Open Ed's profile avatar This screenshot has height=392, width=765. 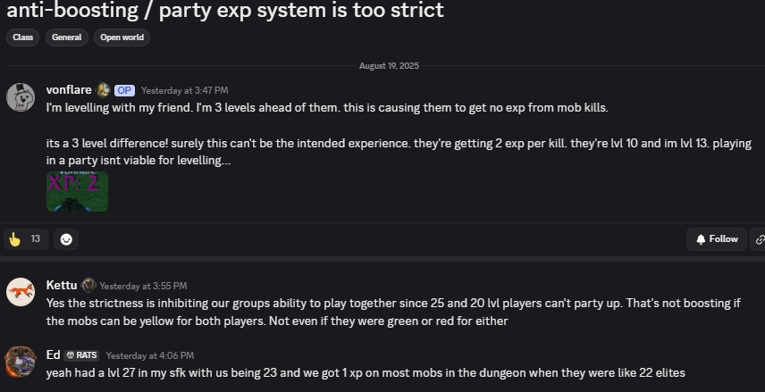click(21, 362)
